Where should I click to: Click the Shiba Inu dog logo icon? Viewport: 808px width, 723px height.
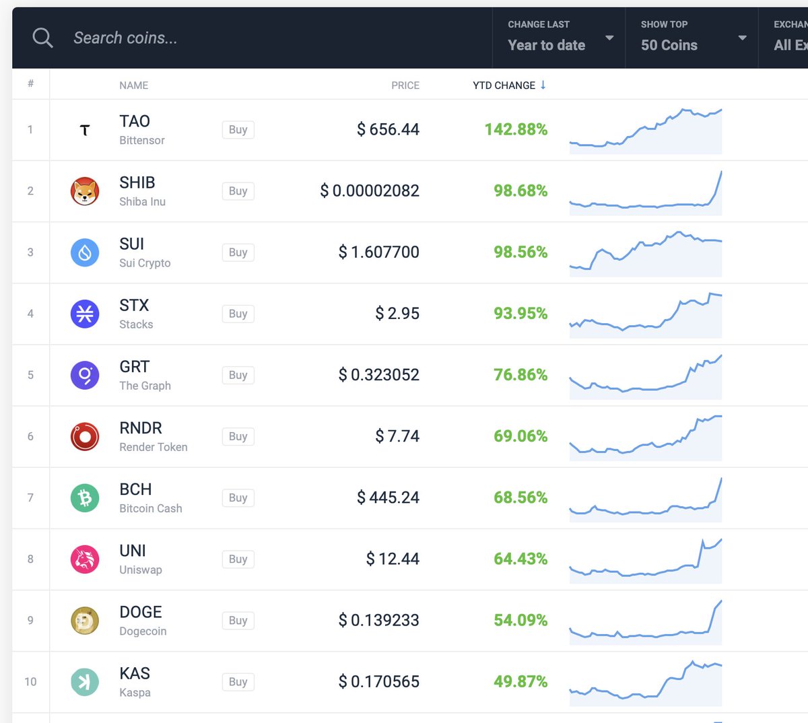tap(84, 191)
